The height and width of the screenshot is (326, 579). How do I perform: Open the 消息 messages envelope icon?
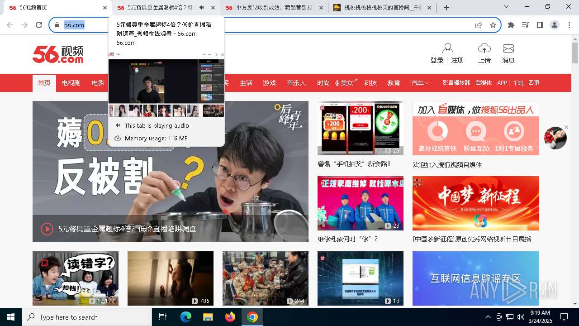(x=508, y=48)
